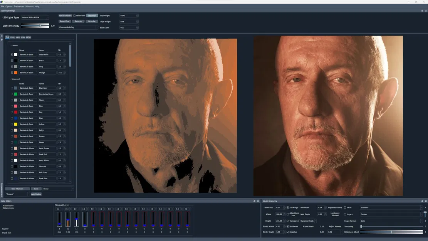
Task: Click the Reset View button
Action: [65, 21]
